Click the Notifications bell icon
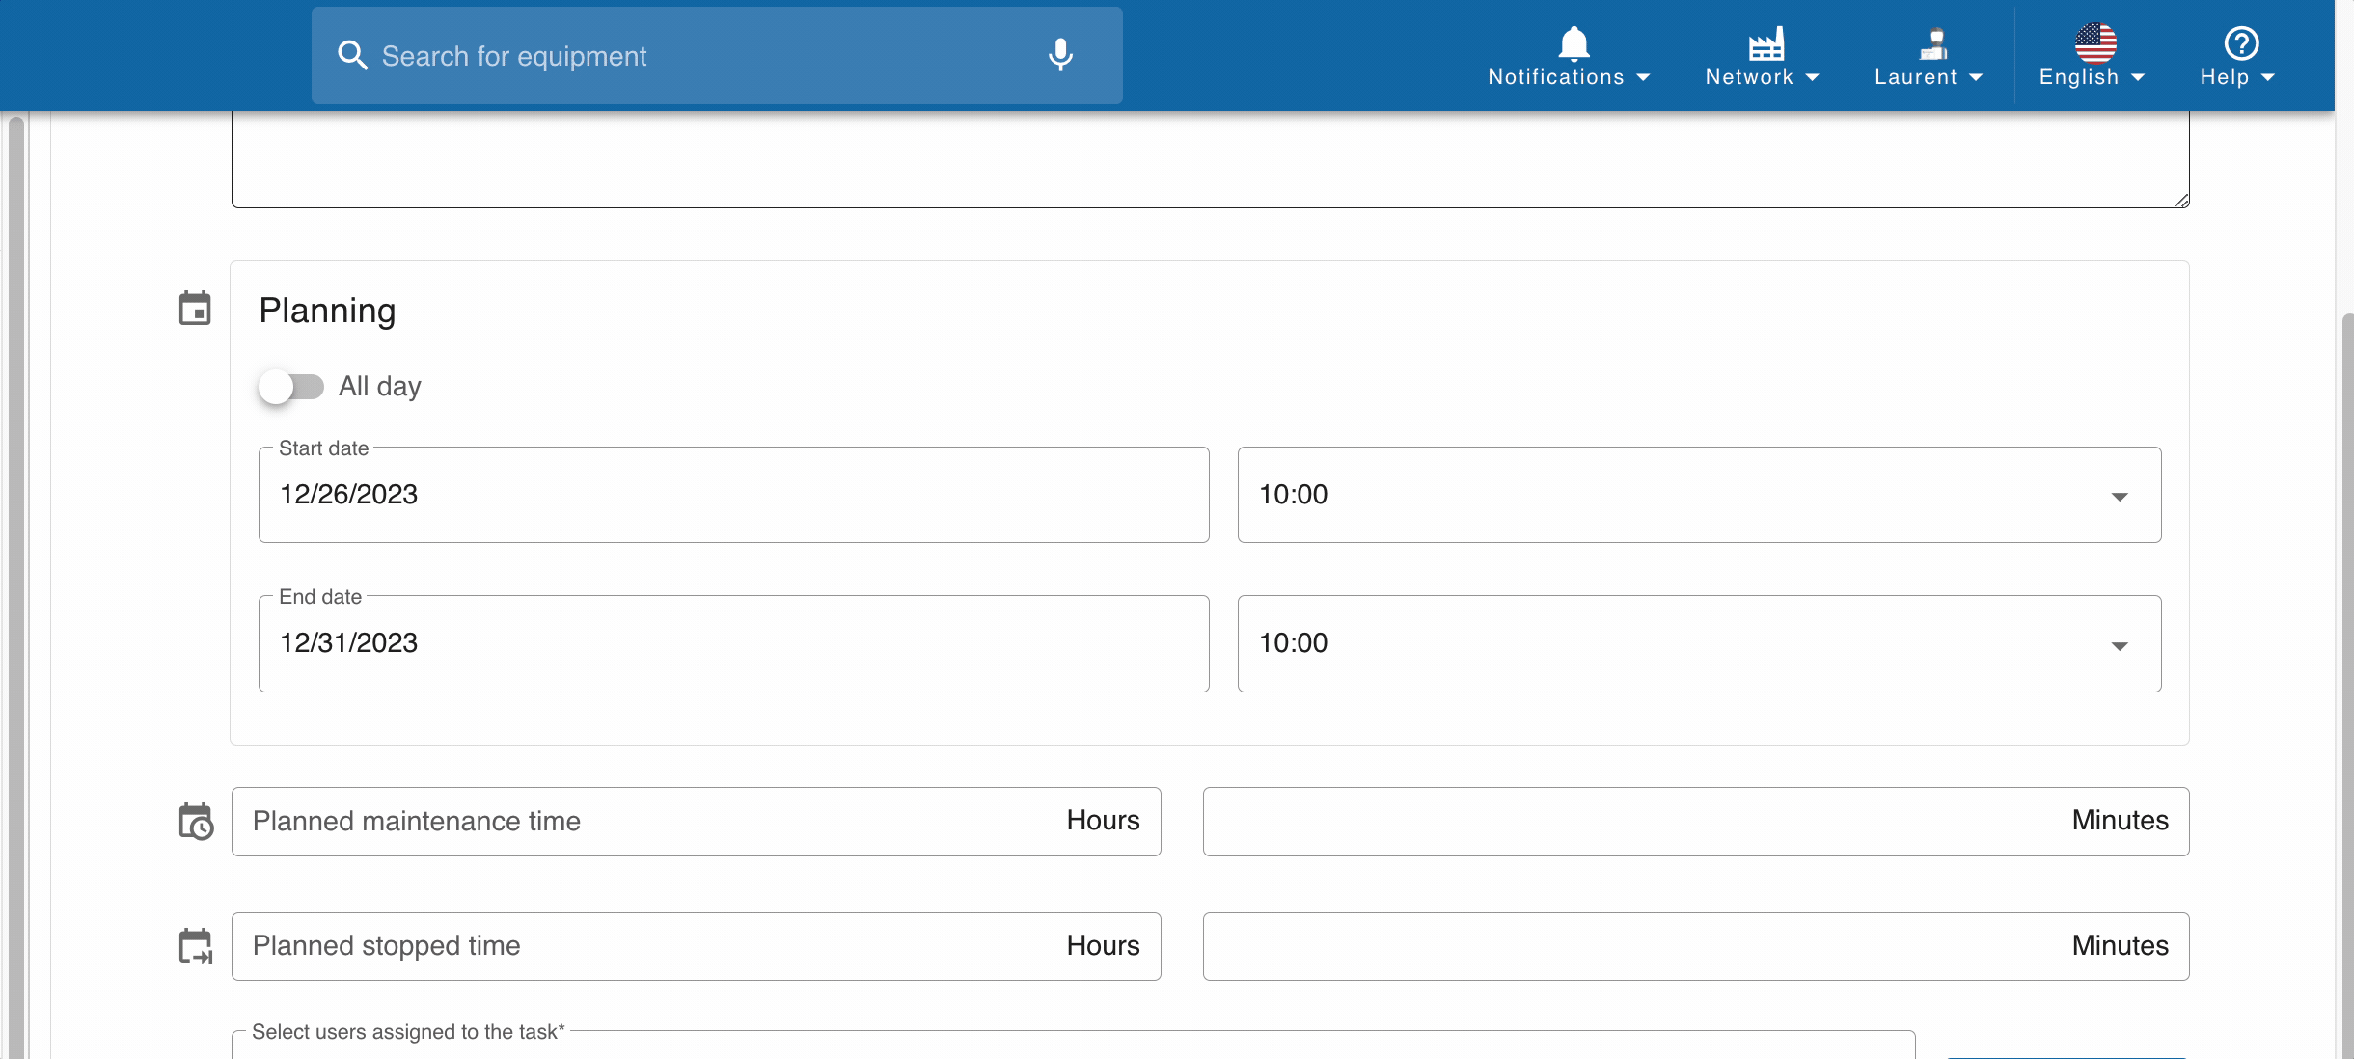The width and height of the screenshot is (2354, 1059). tap(1574, 42)
